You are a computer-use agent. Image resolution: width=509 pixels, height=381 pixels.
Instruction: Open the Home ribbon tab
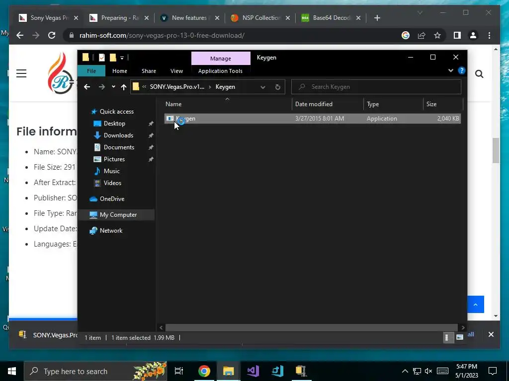pyautogui.click(x=120, y=71)
